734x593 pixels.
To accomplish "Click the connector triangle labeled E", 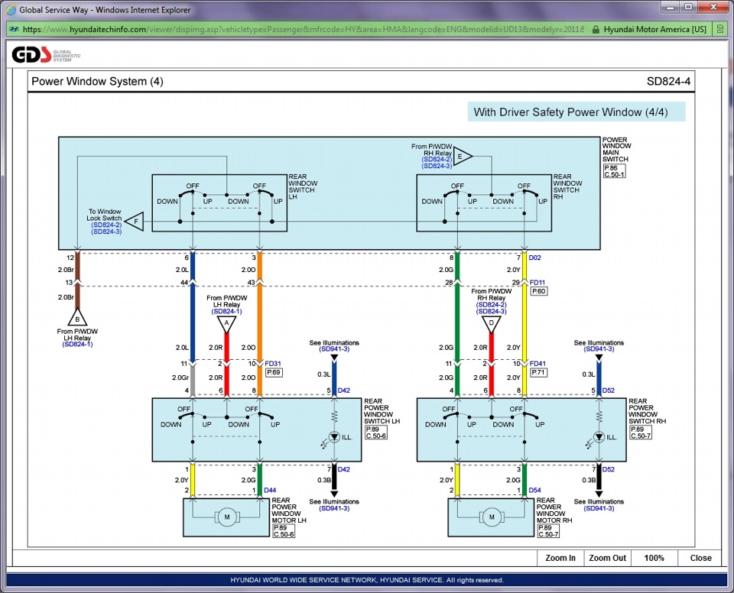I will click(463, 157).
